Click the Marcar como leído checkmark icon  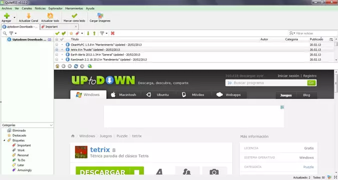[75, 15]
